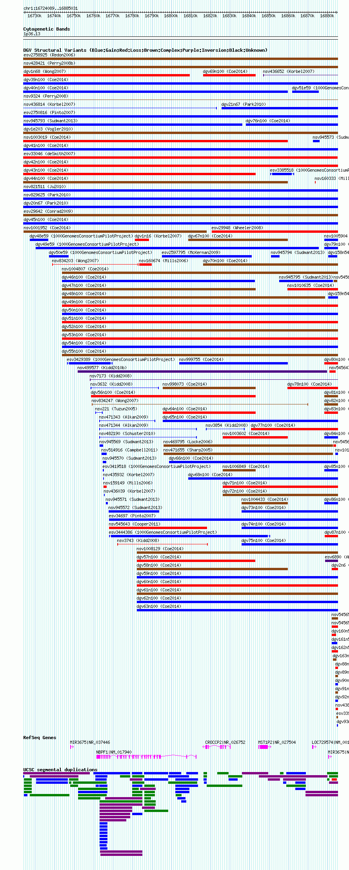The image size is (349, 870).
Task: Select the 1p36.13 band label
Action: (x=32, y=34)
